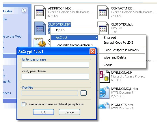The width and height of the screenshot is (162, 122).
Task: Choose Scan with Norton AntiVirus
Action: pos(74,45)
